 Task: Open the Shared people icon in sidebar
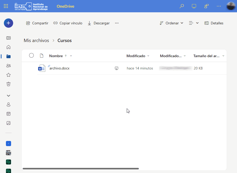9,66
